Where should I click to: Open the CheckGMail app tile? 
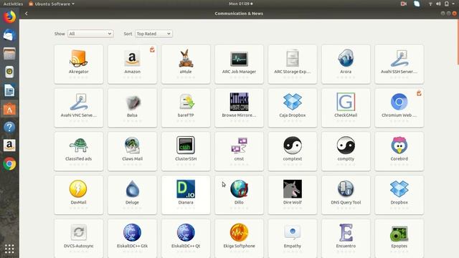coord(346,108)
